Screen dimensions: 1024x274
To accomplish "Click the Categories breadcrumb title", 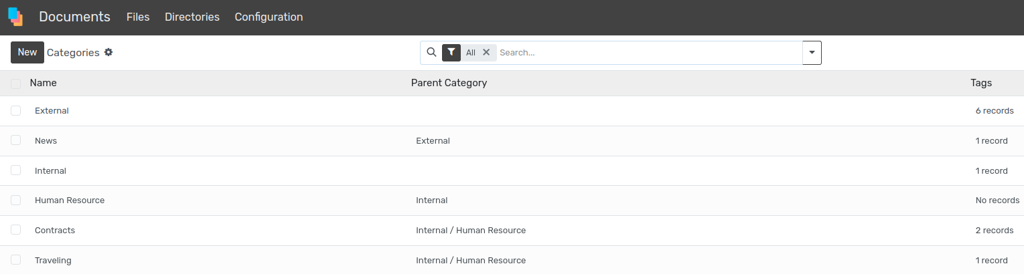I will tap(73, 53).
